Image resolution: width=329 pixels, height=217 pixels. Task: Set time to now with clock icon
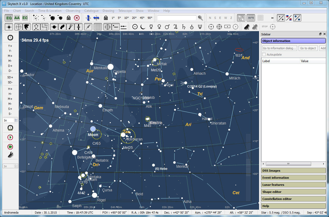click(x=10, y=128)
